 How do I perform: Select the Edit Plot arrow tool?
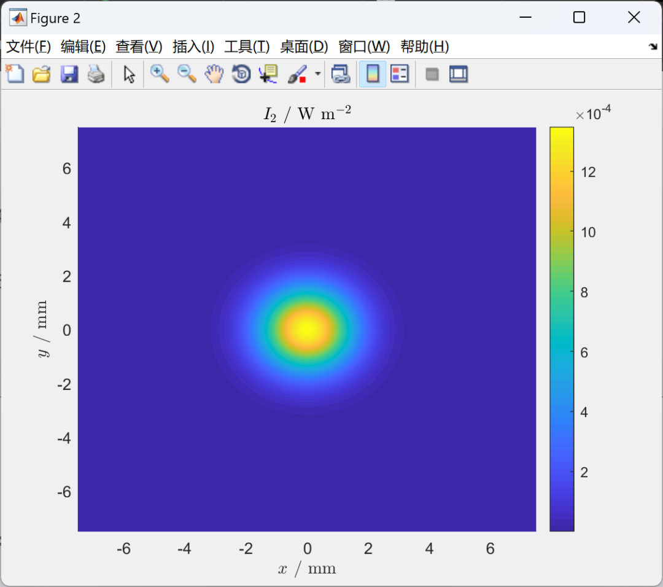[129, 74]
